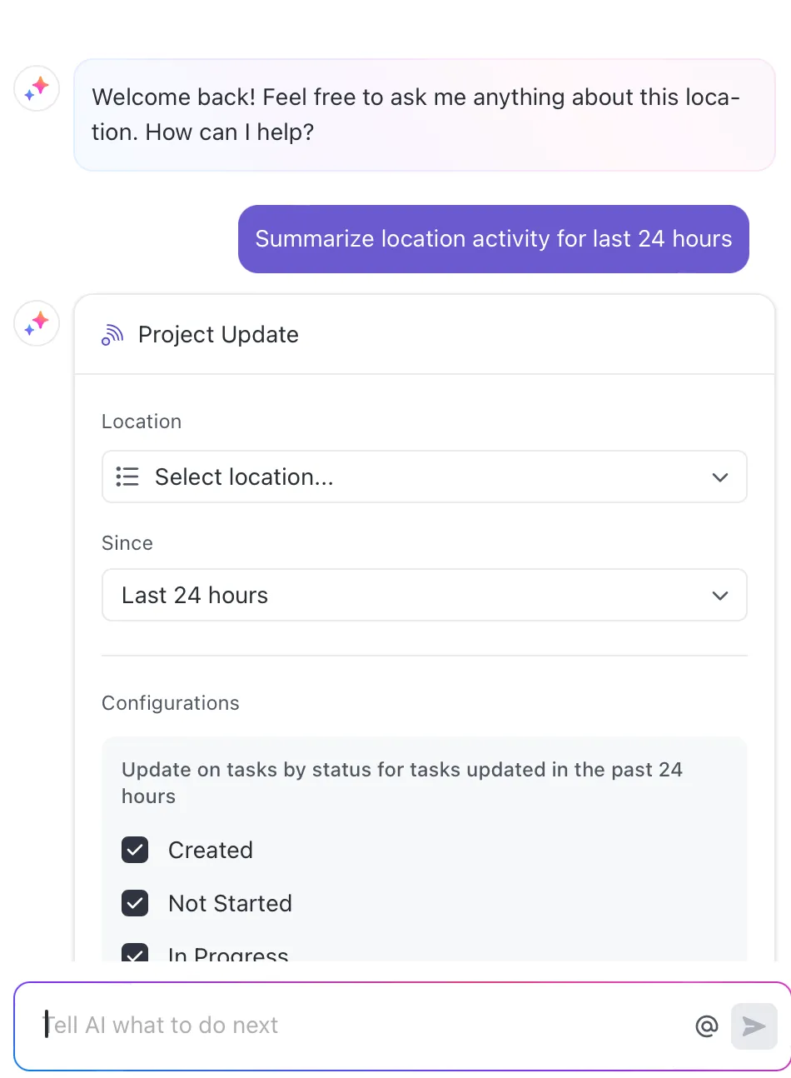Open the Select location dropdown
Screen dimensions: 791x1078
tap(425, 477)
